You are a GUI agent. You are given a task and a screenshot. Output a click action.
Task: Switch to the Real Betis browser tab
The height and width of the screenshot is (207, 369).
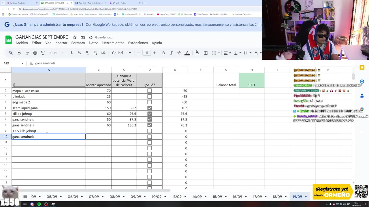click(90, 3)
